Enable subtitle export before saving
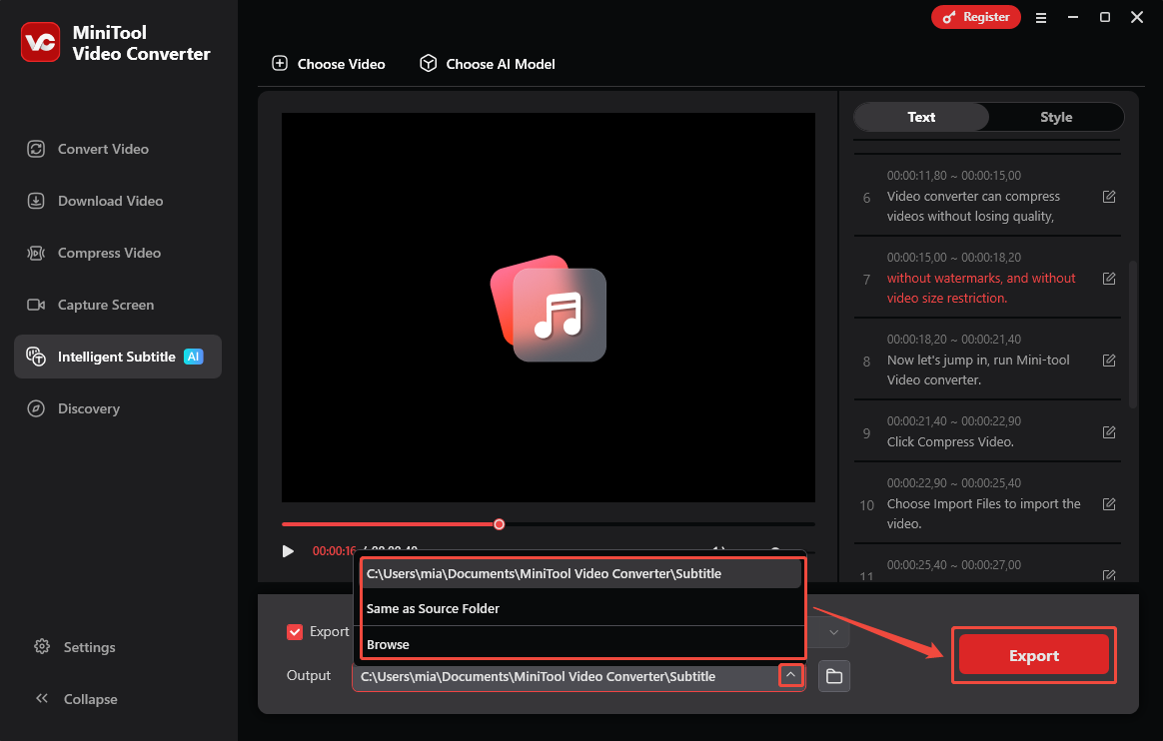Viewport: 1163px width, 741px height. (x=295, y=631)
